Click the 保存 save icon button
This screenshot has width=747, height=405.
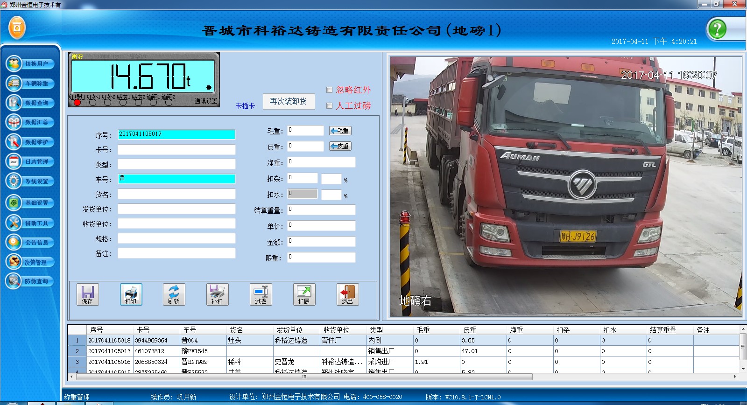point(87,294)
